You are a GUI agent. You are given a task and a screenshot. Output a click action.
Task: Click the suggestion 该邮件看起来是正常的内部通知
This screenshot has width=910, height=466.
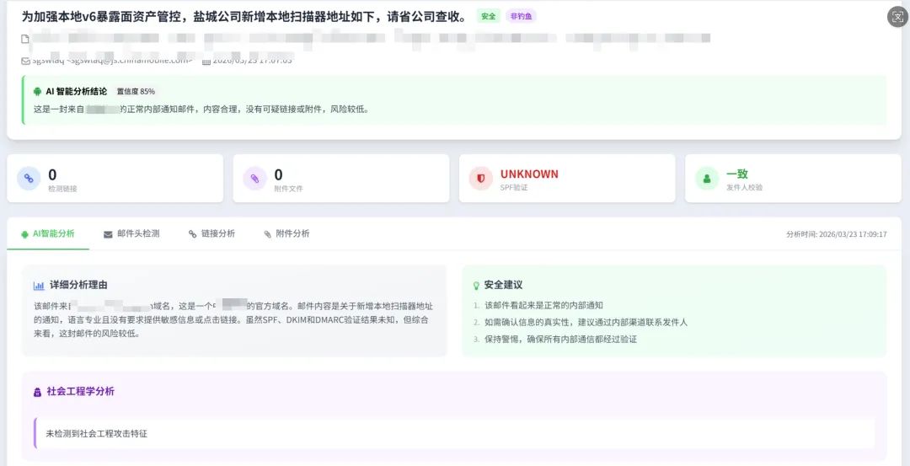coord(544,305)
